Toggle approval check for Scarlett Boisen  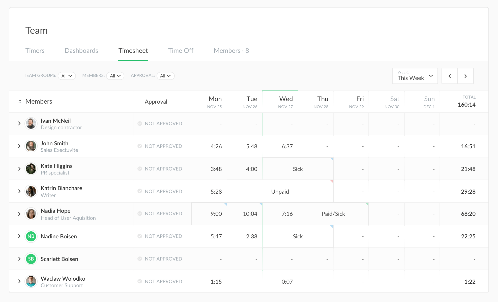[x=140, y=259]
